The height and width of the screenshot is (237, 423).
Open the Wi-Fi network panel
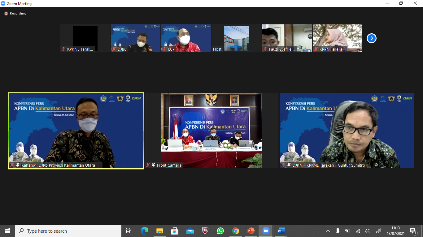(x=358, y=231)
